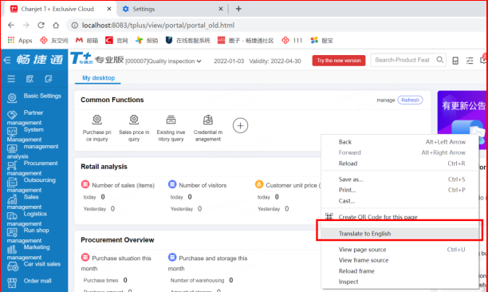Open System Management in sidebar
The height and width of the screenshot is (292, 488).
coord(26,134)
